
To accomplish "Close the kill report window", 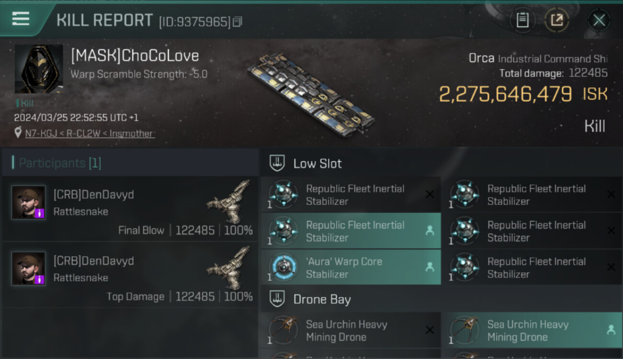I will coord(599,20).
